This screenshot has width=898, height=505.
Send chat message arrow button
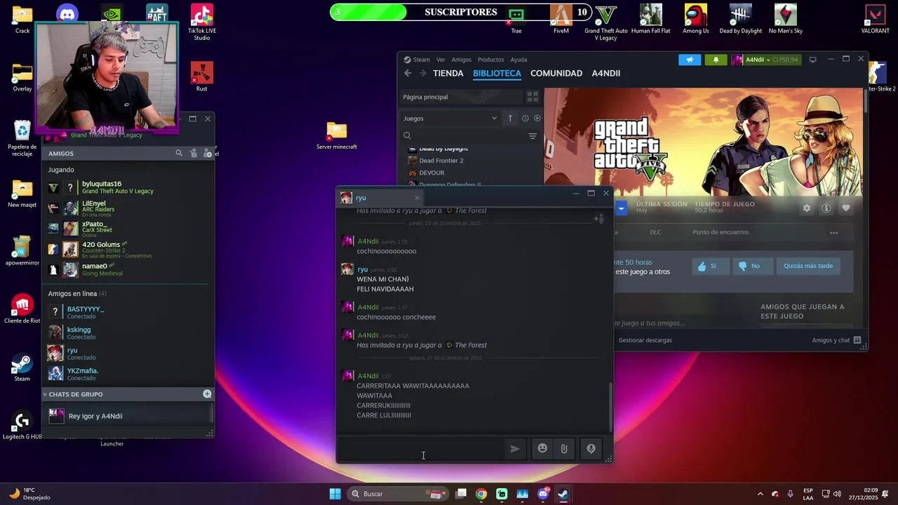pyautogui.click(x=515, y=449)
